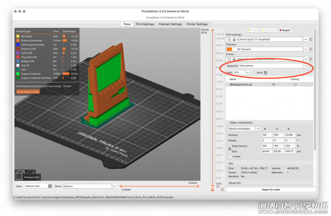This screenshot has height=216, width=331.
Task: Click Support material interface legend row
Action: tap(47, 78)
